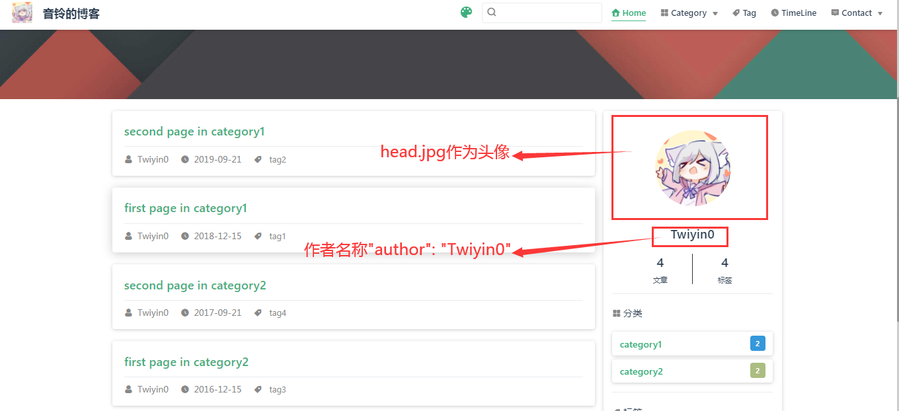Open the theme color palette picker
This screenshot has height=411, width=899.
click(x=466, y=12)
